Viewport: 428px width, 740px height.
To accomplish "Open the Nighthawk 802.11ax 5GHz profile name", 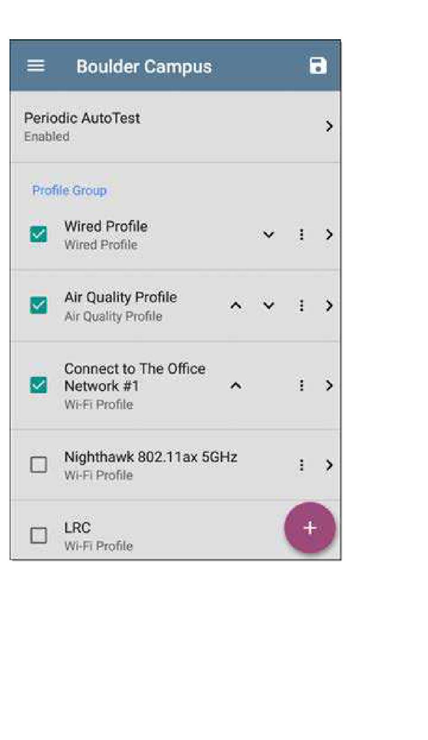I will [x=150, y=457].
